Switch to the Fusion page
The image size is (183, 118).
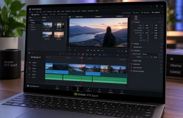click(88, 90)
